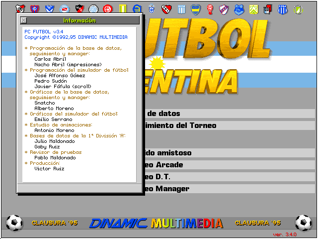The height and width of the screenshot is (239, 318).
Task: Choose the Huracán balloon crest
Action: tap(210, 10)
